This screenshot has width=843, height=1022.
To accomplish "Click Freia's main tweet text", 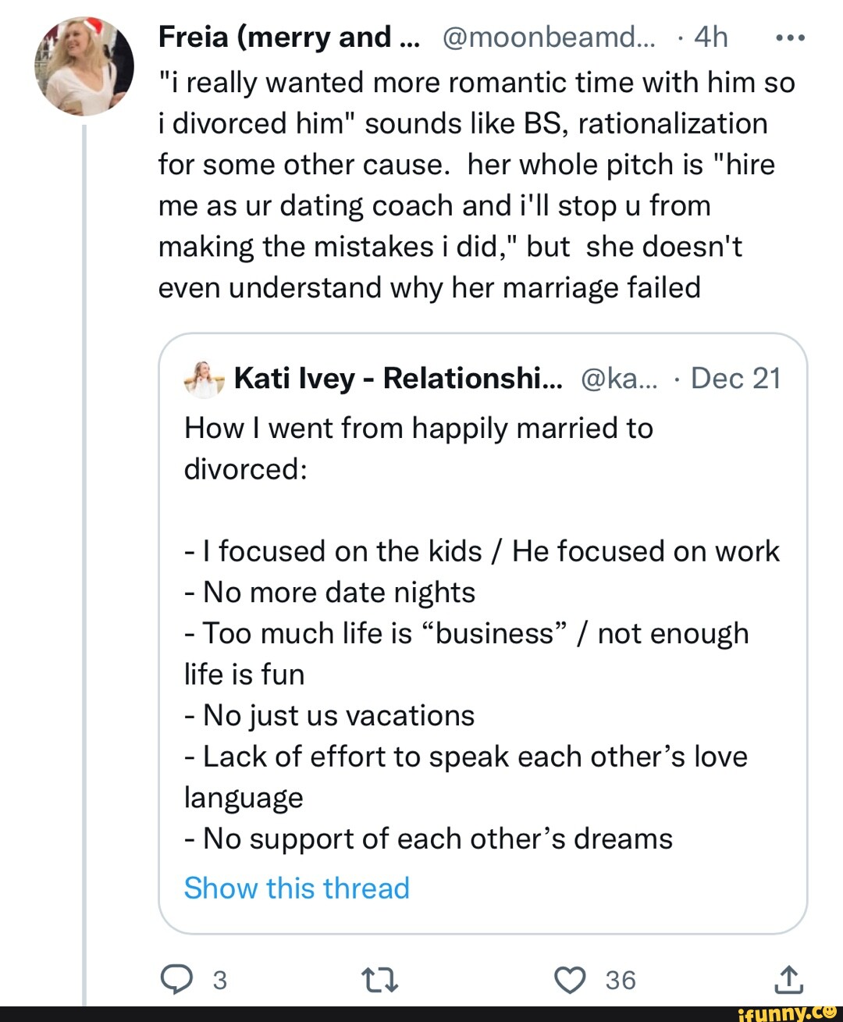I will pos(468,185).
